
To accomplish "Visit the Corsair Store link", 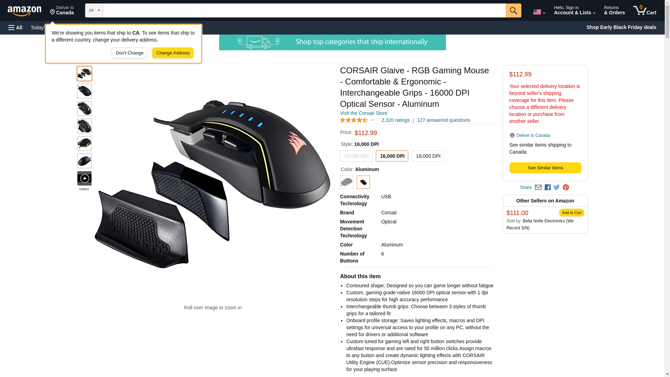I will pyautogui.click(x=363, y=113).
